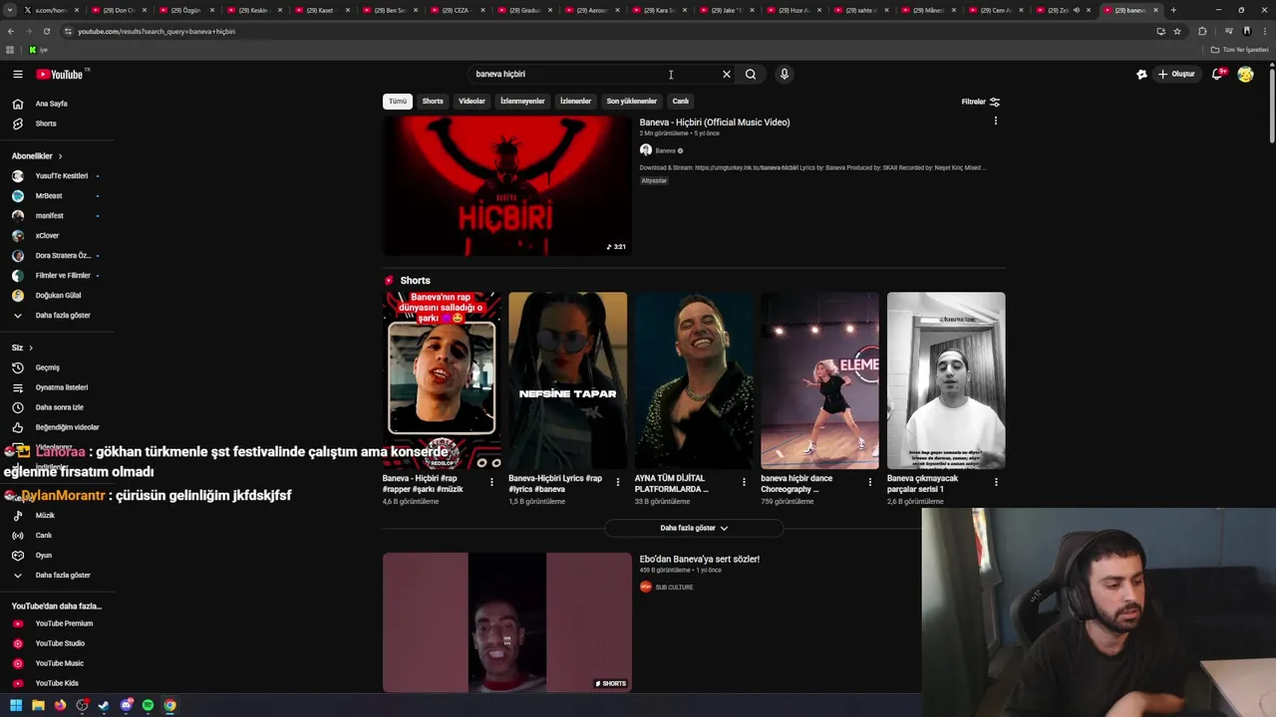The width and height of the screenshot is (1276, 717).
Task: Bookmark this page with the star icon
Action: (1177, 31)
